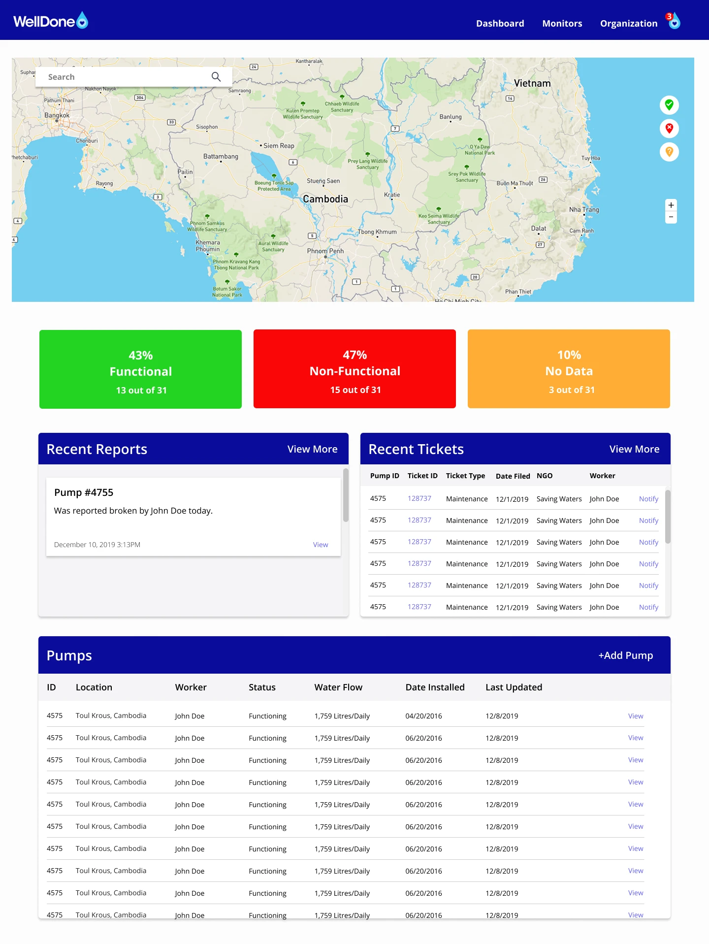This screenshot has width=709, height=944.
Task: Click the Recent Tickets scrollbar
Action: (x=668, y=516)
